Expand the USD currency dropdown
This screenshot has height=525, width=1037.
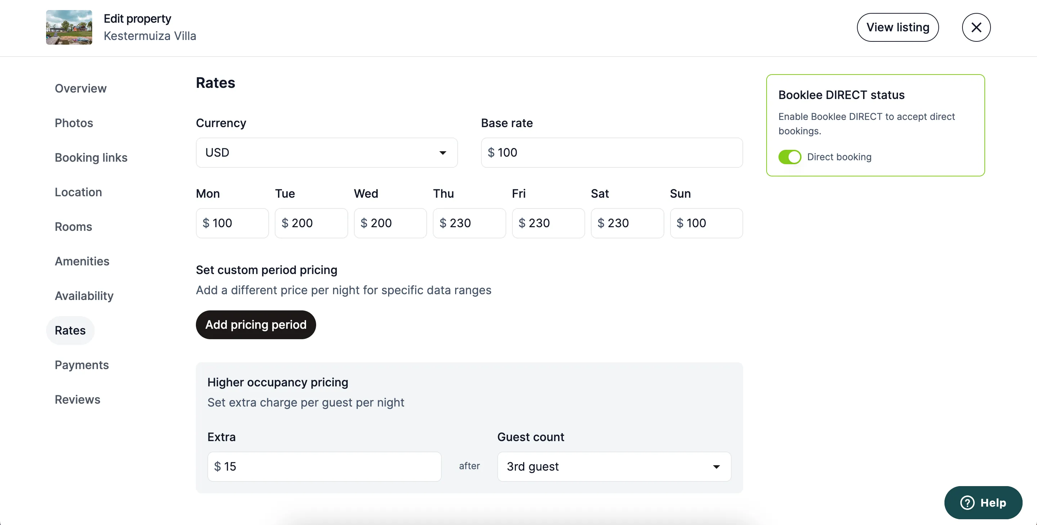coord(327,153)
